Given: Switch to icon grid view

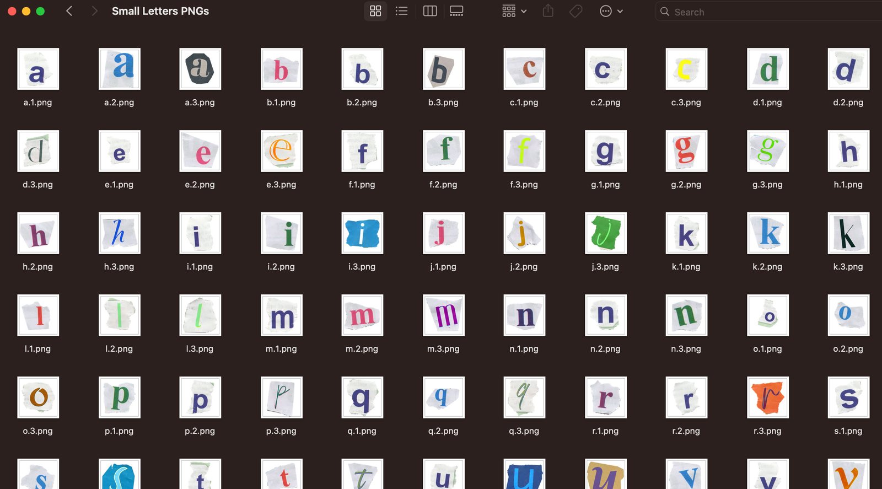Looking at the screenshot, I should click(x=375, y=11).
